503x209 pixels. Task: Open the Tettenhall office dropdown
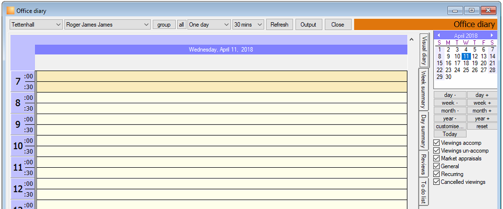36,25
